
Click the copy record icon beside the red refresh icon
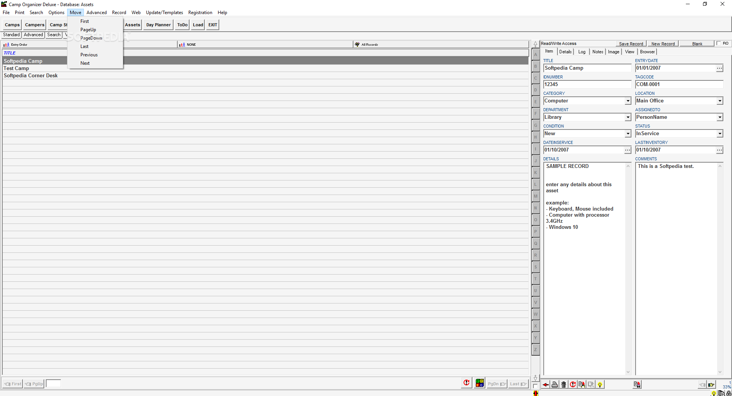[x=582, y=385]
